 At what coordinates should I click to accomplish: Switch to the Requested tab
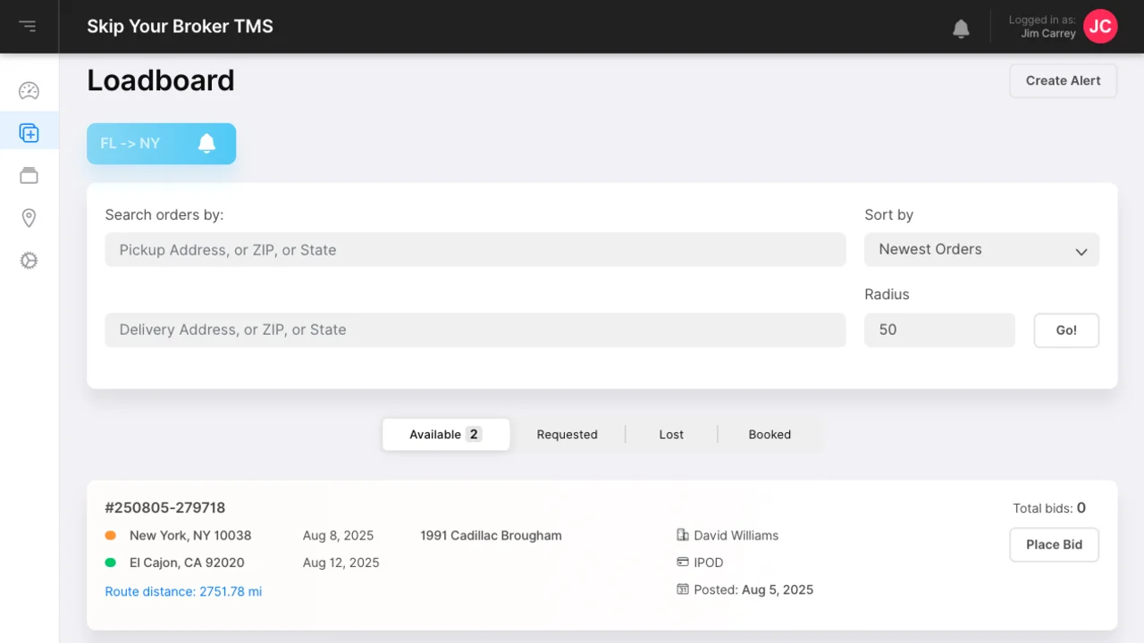pos(567,435)
